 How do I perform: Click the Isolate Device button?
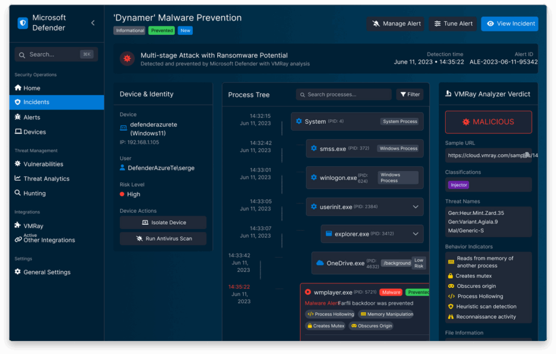click(163, 223)
